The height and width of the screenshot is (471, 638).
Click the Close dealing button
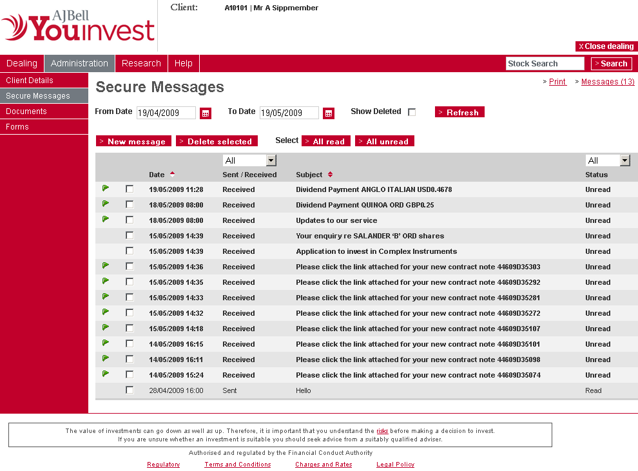tap(606, 46)
